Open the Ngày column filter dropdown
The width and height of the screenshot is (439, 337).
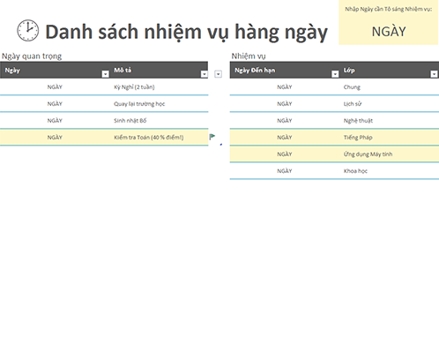[105, 74]
